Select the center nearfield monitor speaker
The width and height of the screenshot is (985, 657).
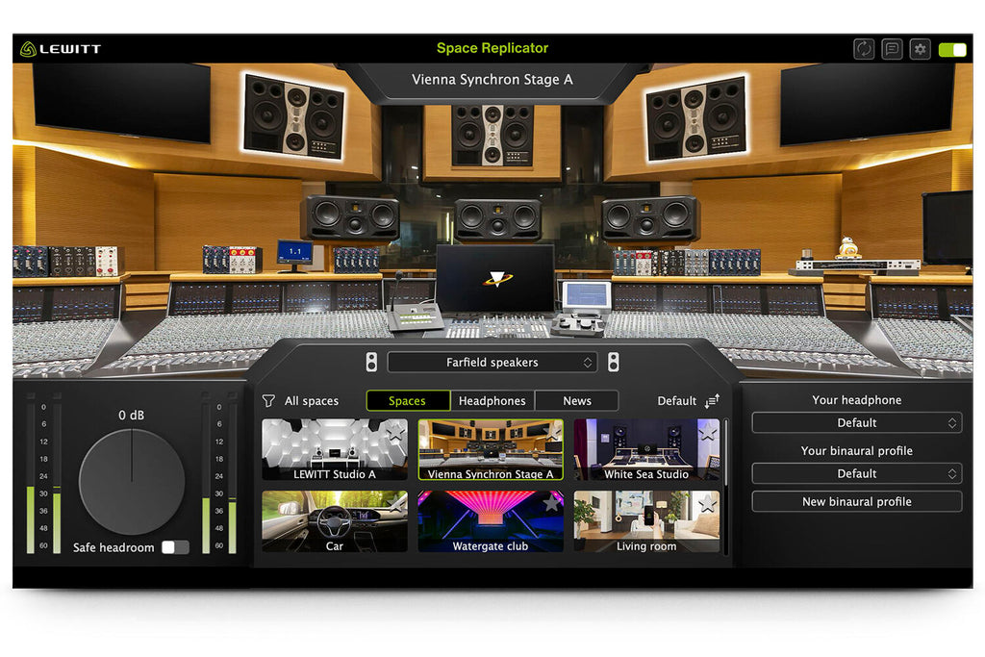pyautogui.click(x=497, y=220)
